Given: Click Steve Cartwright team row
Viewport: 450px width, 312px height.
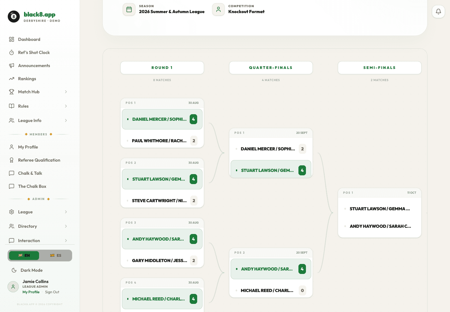Looking at the screenshot, I should point(162,201).
